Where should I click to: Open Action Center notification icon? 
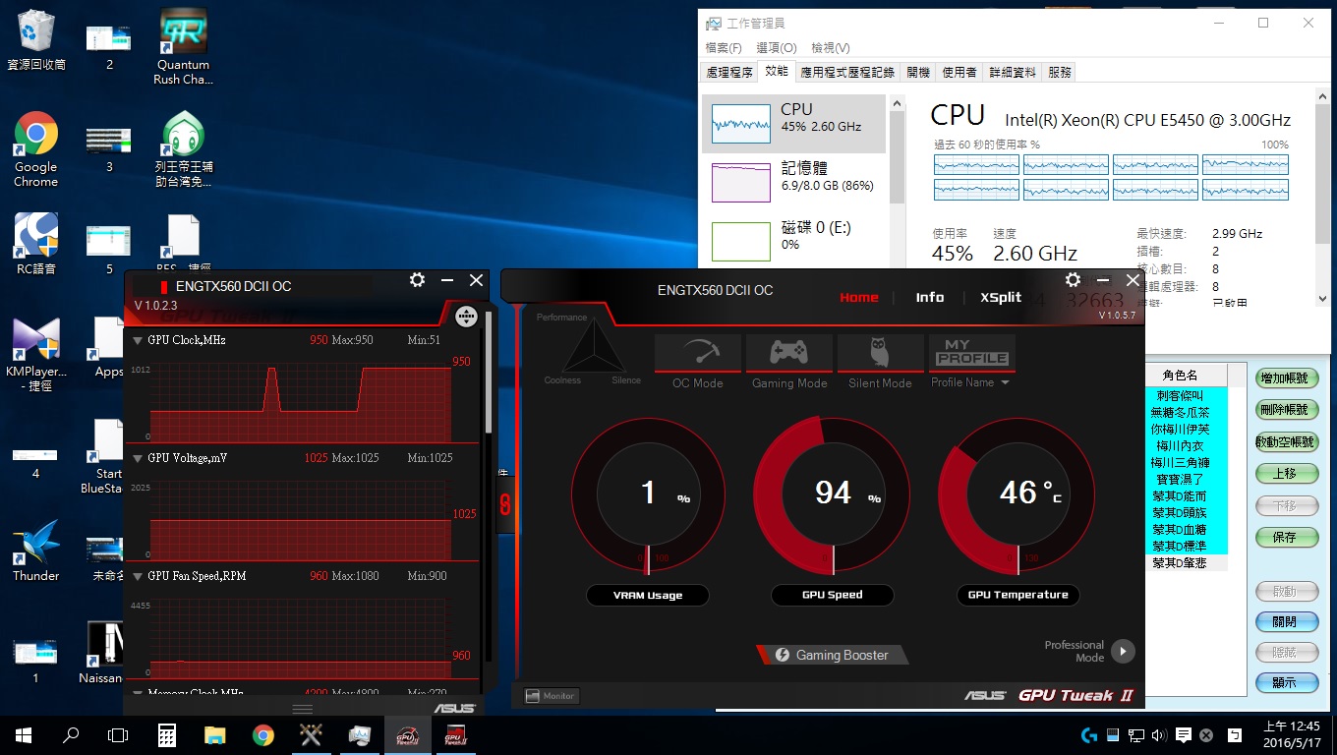pos(1183,735)
